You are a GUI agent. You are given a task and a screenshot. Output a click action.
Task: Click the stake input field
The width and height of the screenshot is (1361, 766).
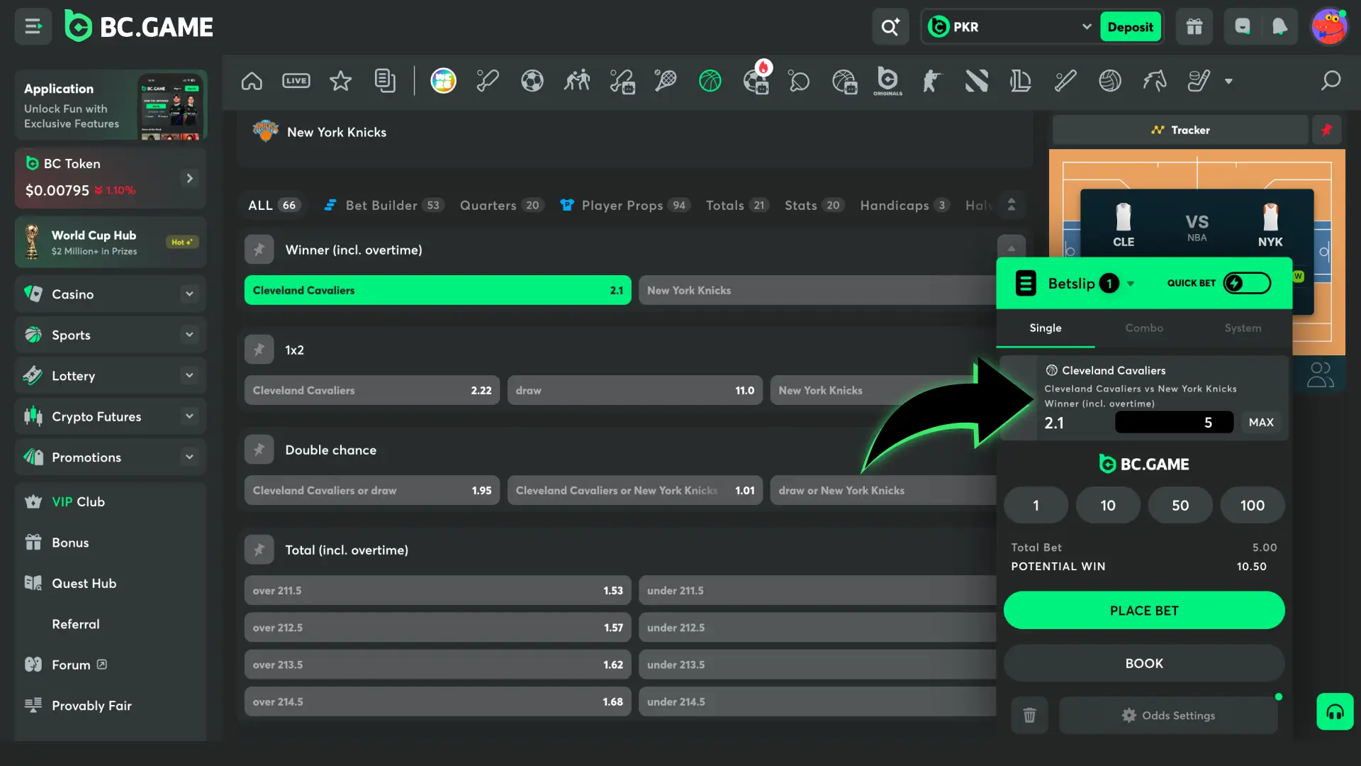click(x=1174, y=423)
